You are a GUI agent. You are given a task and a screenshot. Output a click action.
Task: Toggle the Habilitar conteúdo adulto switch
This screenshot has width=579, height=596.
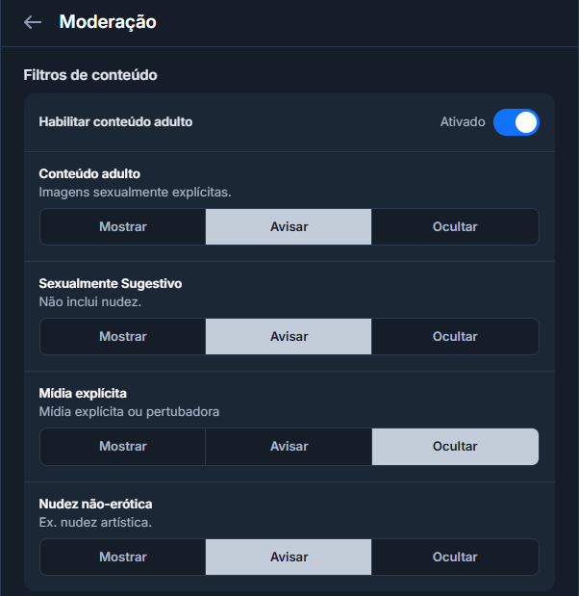point(516,122)
